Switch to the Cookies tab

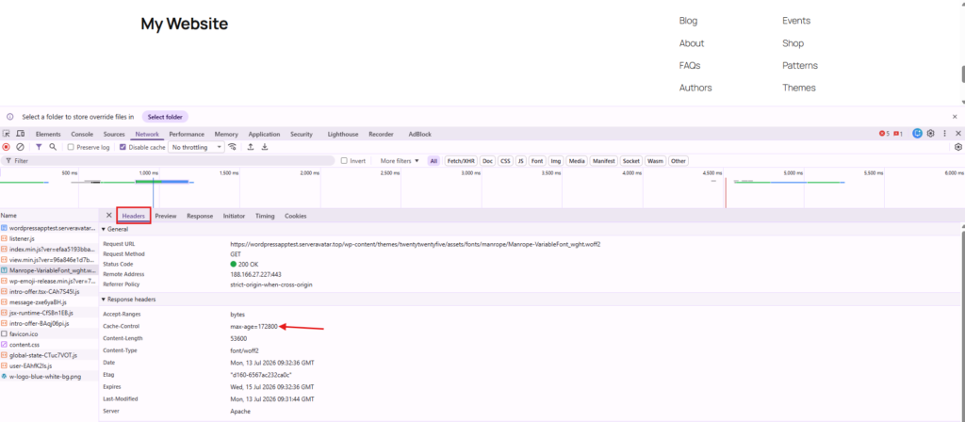pos(295,216)
